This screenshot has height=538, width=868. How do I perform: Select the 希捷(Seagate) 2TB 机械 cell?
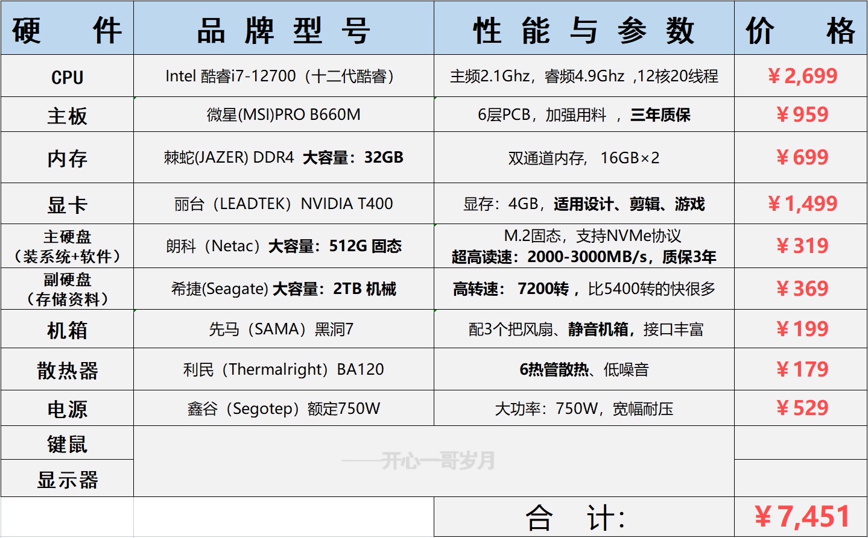point(284,289)
